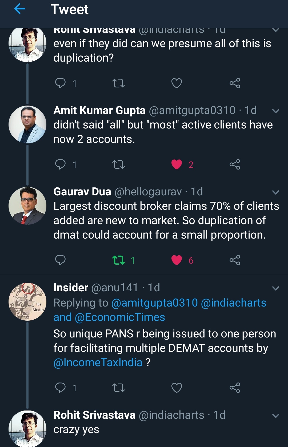Viewport: 288px width, 447px height.
Task: Expand options chevron on Insider's tweet
Action: tap(276, 288)
